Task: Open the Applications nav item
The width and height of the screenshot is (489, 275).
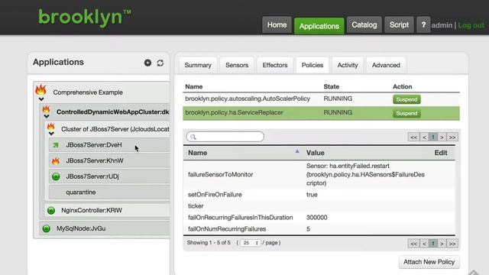Action: coord(319,26)
